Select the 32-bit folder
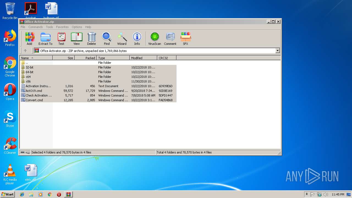 (98, 67)
